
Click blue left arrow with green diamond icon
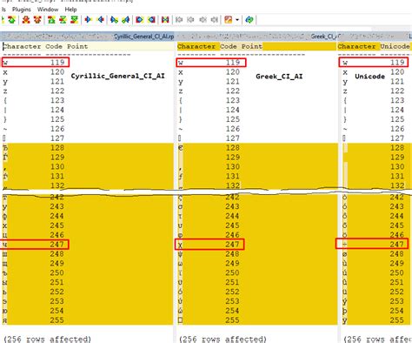tap(125, 20)
